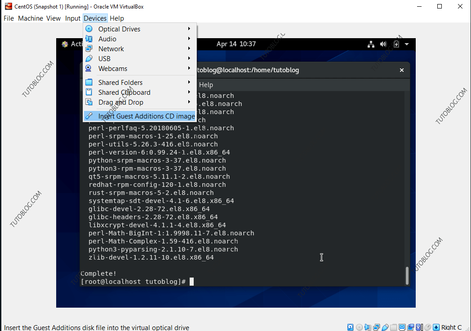471x331 pixels.
Task: Click the guest volume speaker icon
Action: pyautogui.click(x=383, y=44)
